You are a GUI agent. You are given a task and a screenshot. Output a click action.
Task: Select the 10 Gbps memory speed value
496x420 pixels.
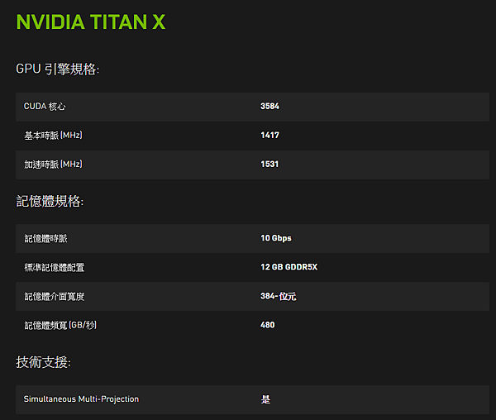(276, 238)
